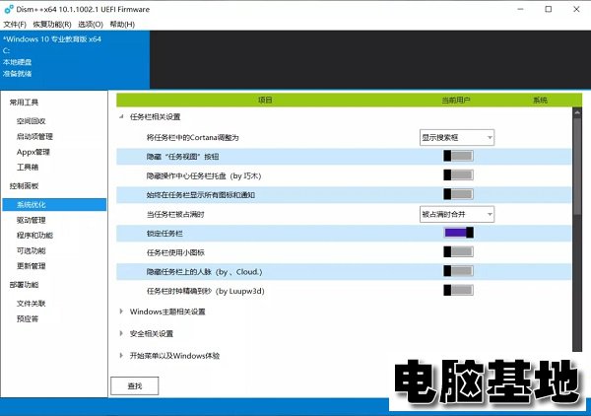Click the 将任务栏中的Cortana调整为 label
The image size is (591, 416).
tap(193, 138)
